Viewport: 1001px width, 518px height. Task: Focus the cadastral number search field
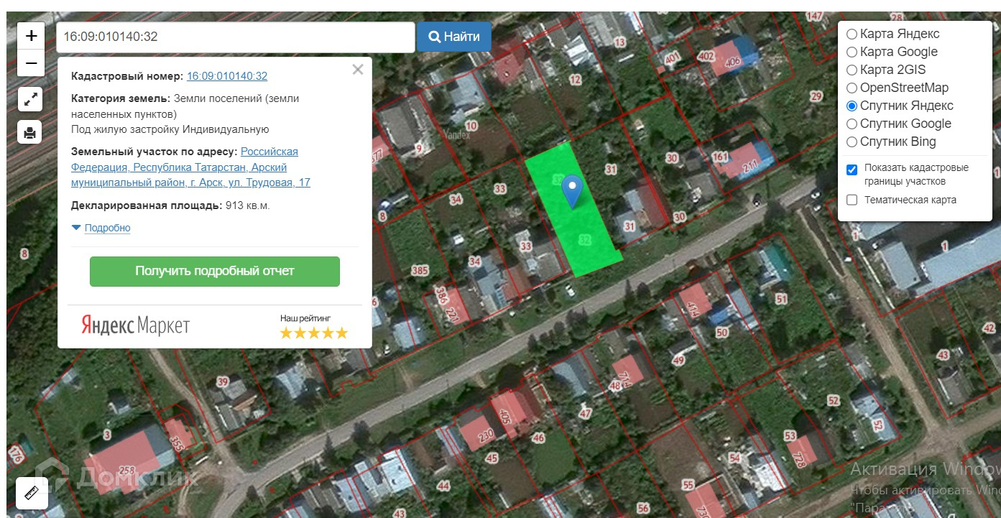236,37
